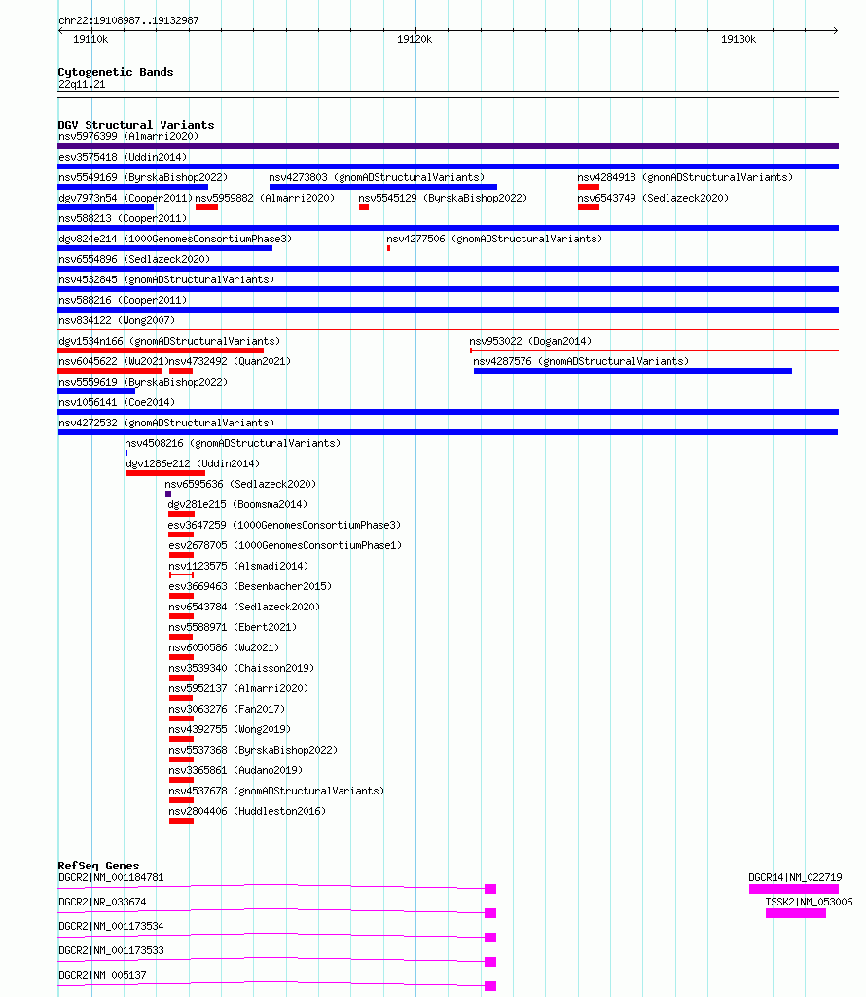Click the right arrow on coordinate ruler

(x=835, y=30)
